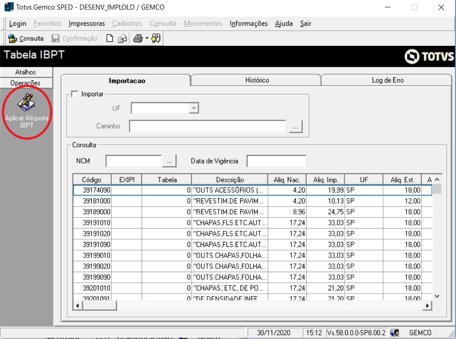456x339 pixels.
Task: Click the Aliq. Est. column header
Action: click(402, 180)
